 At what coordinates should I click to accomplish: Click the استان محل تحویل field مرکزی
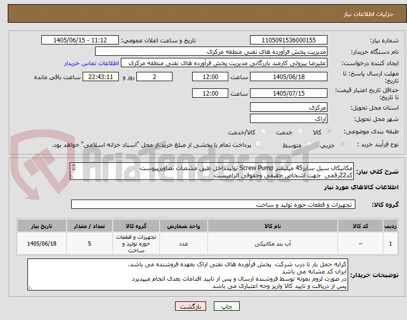pos(289,108)
